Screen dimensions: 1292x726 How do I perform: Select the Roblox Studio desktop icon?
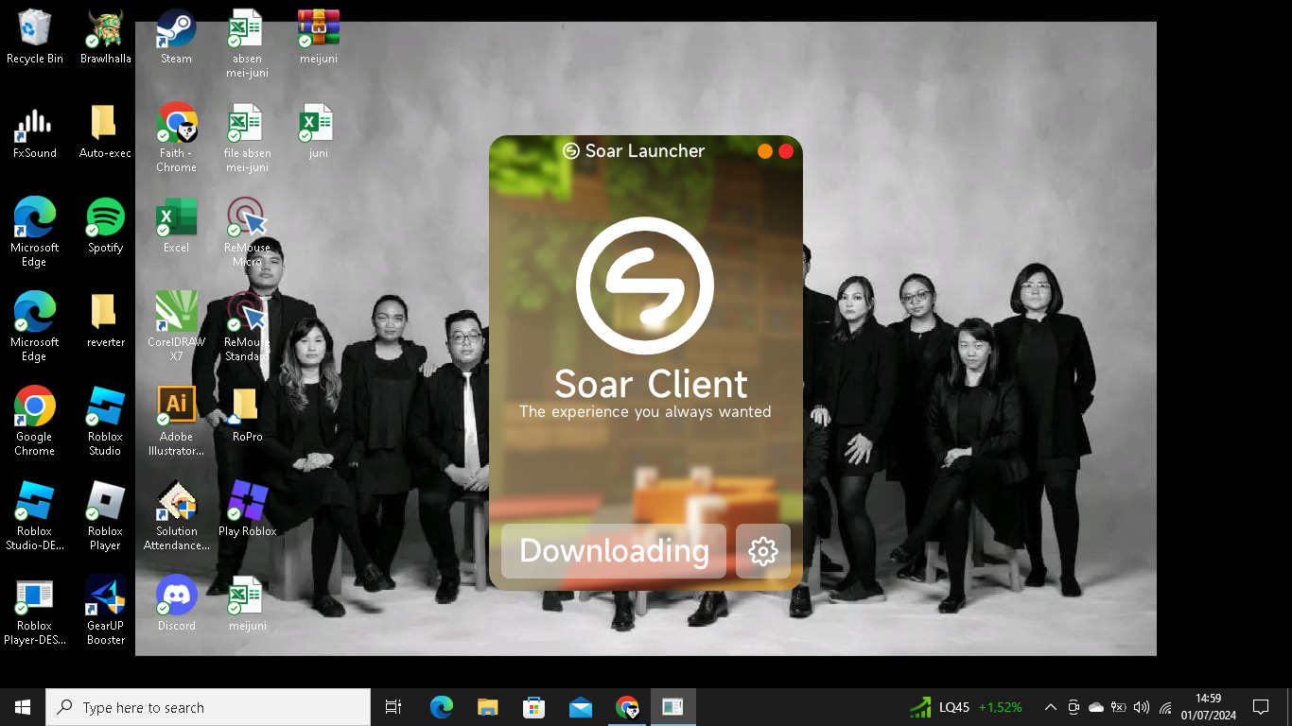(105, 423)
